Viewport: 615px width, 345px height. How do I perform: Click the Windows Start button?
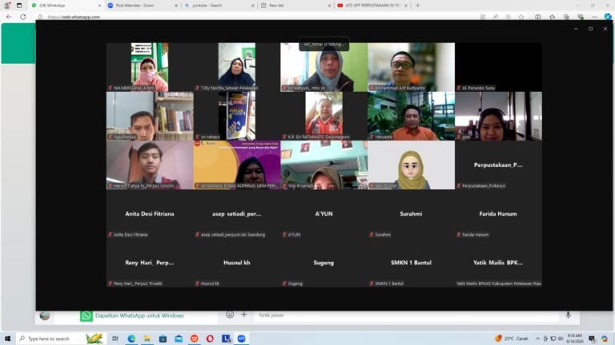[x=8, y=339]
